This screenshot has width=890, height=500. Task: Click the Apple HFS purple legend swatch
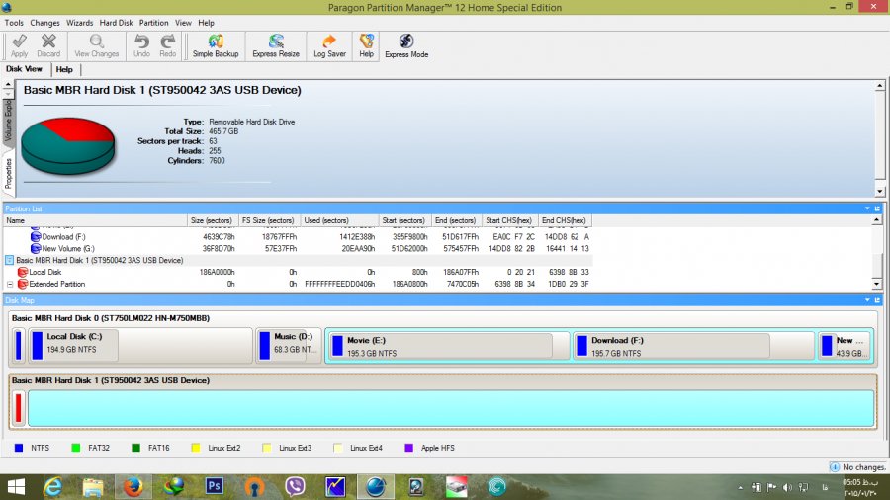click(408, 448)
